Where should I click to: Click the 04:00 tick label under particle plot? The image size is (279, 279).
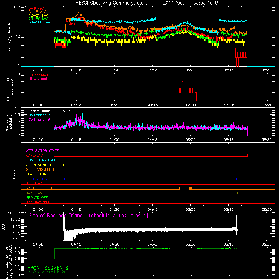pos(38,105)
